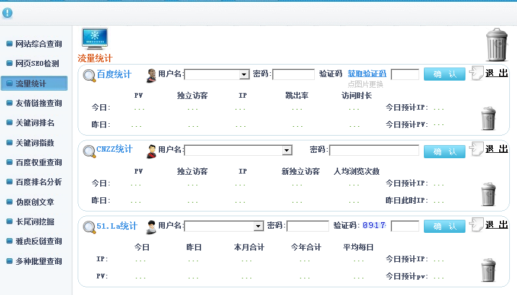Click the blue exclamation info icon
Viewport: 517px width, 295px height.
point(7,12)
